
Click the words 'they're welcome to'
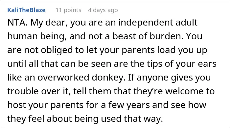[174, 91]
